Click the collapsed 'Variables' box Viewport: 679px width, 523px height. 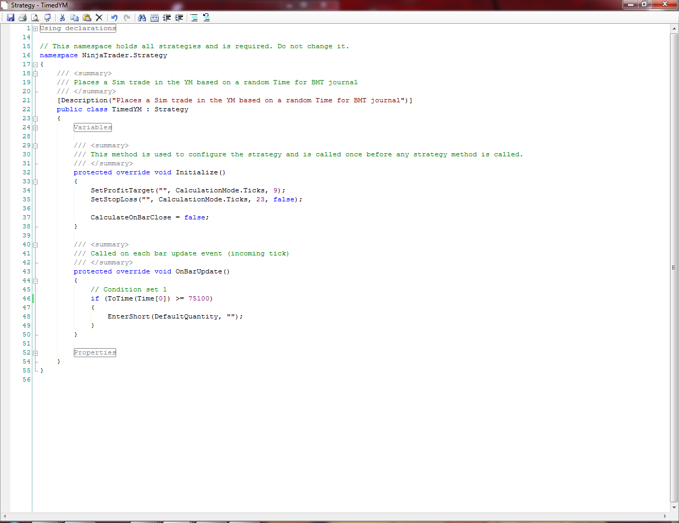click(x=93, y=128)
